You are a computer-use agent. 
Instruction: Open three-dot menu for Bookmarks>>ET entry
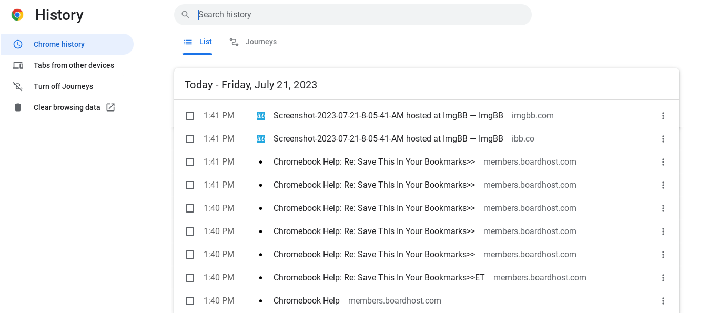[x=663, y=278]
